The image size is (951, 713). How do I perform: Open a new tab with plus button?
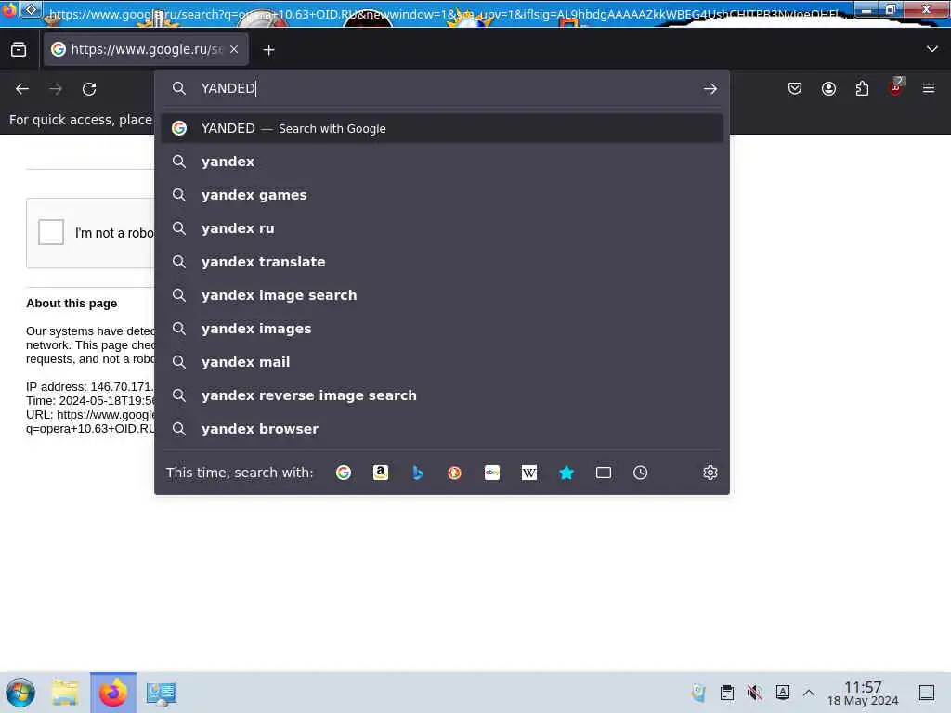[x=268, y=50]
